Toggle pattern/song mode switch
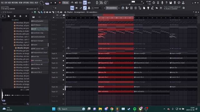Image resolution: width=200 pixels, height=112 pixels. pyautogui.click(x=47, y=3)
